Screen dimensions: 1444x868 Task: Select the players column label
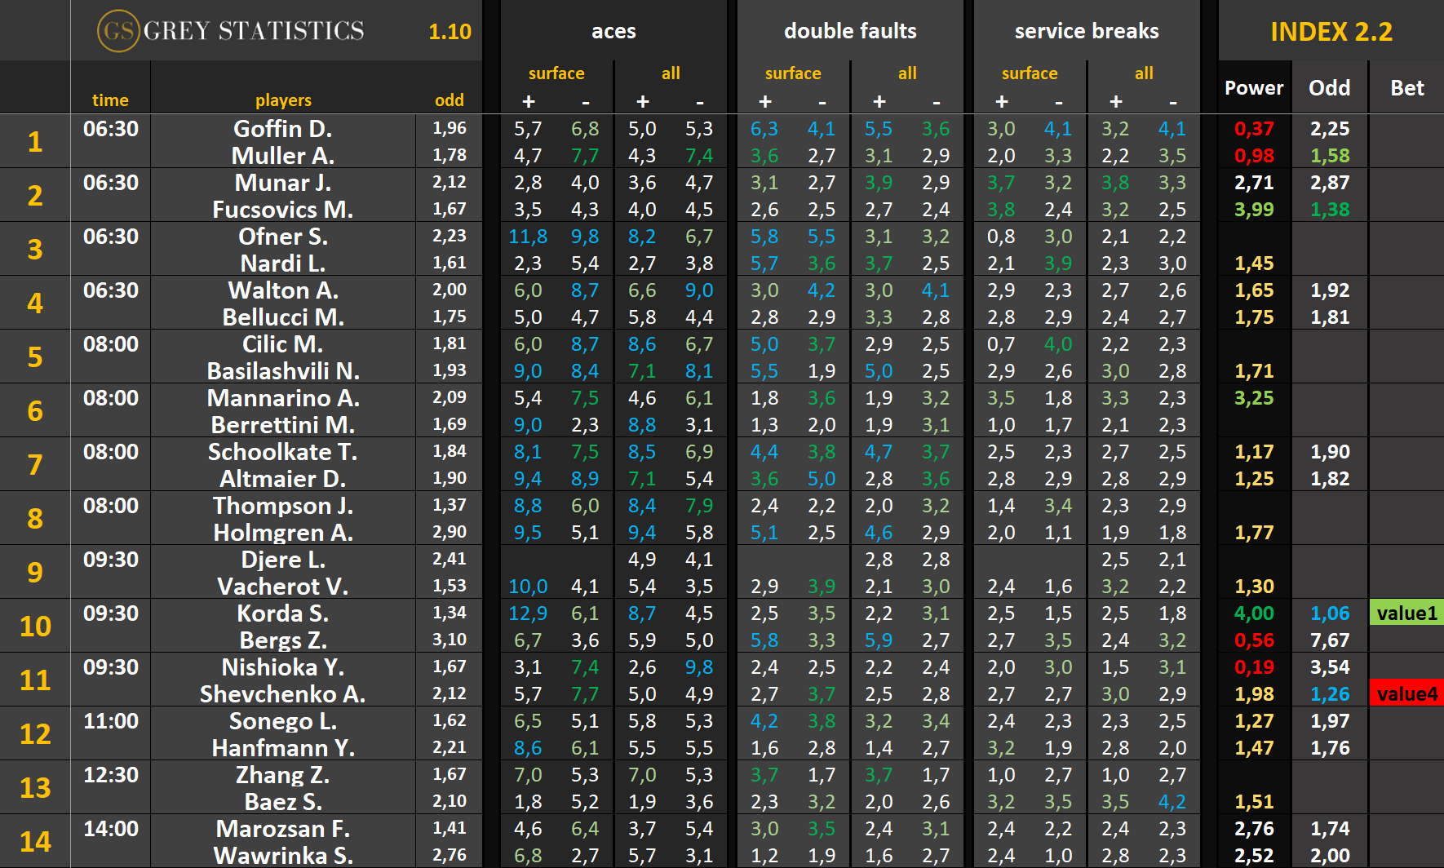coord(283,100)
